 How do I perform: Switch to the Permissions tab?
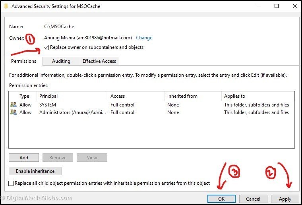point(23,61)
